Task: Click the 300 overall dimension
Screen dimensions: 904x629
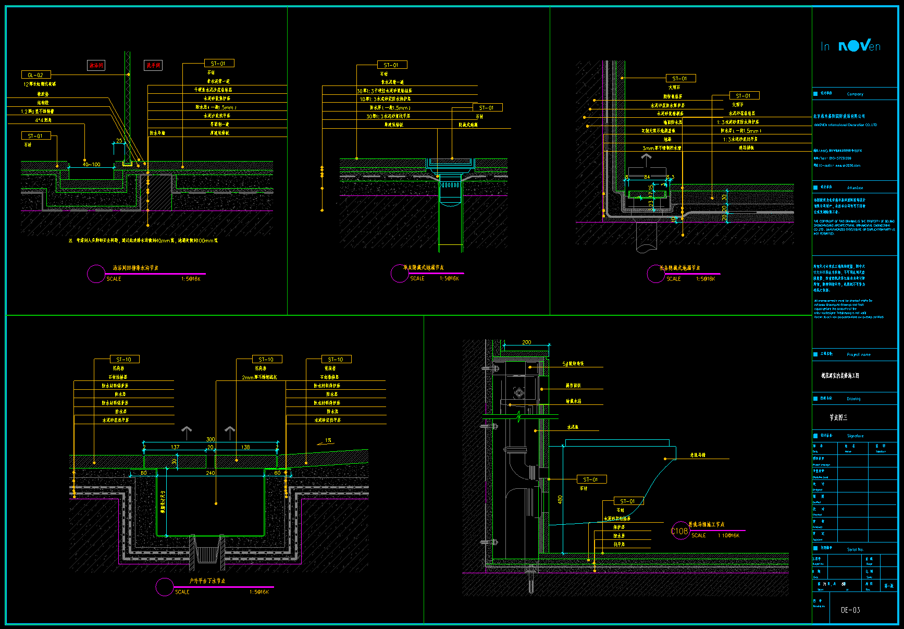Action: 210,439
